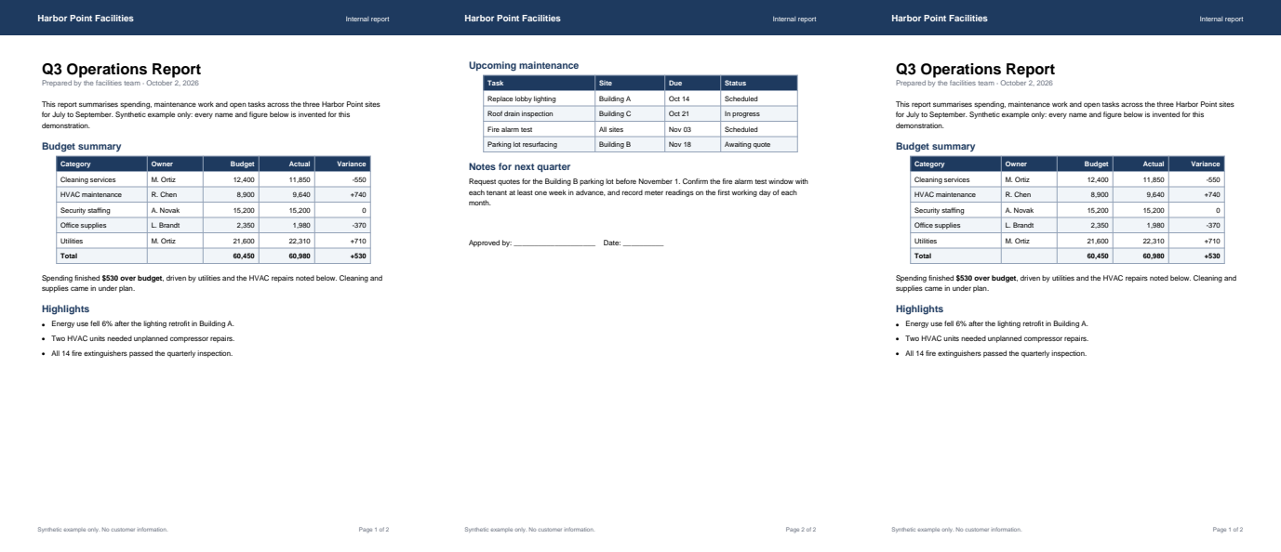Viewport: 1281px width, 552px height.
Task: Click the Parking lot resurfacing cell
Action: tap(539, 144)
